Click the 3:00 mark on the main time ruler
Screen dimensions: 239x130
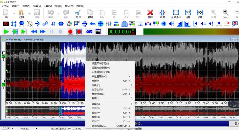[x=170, y=103]
